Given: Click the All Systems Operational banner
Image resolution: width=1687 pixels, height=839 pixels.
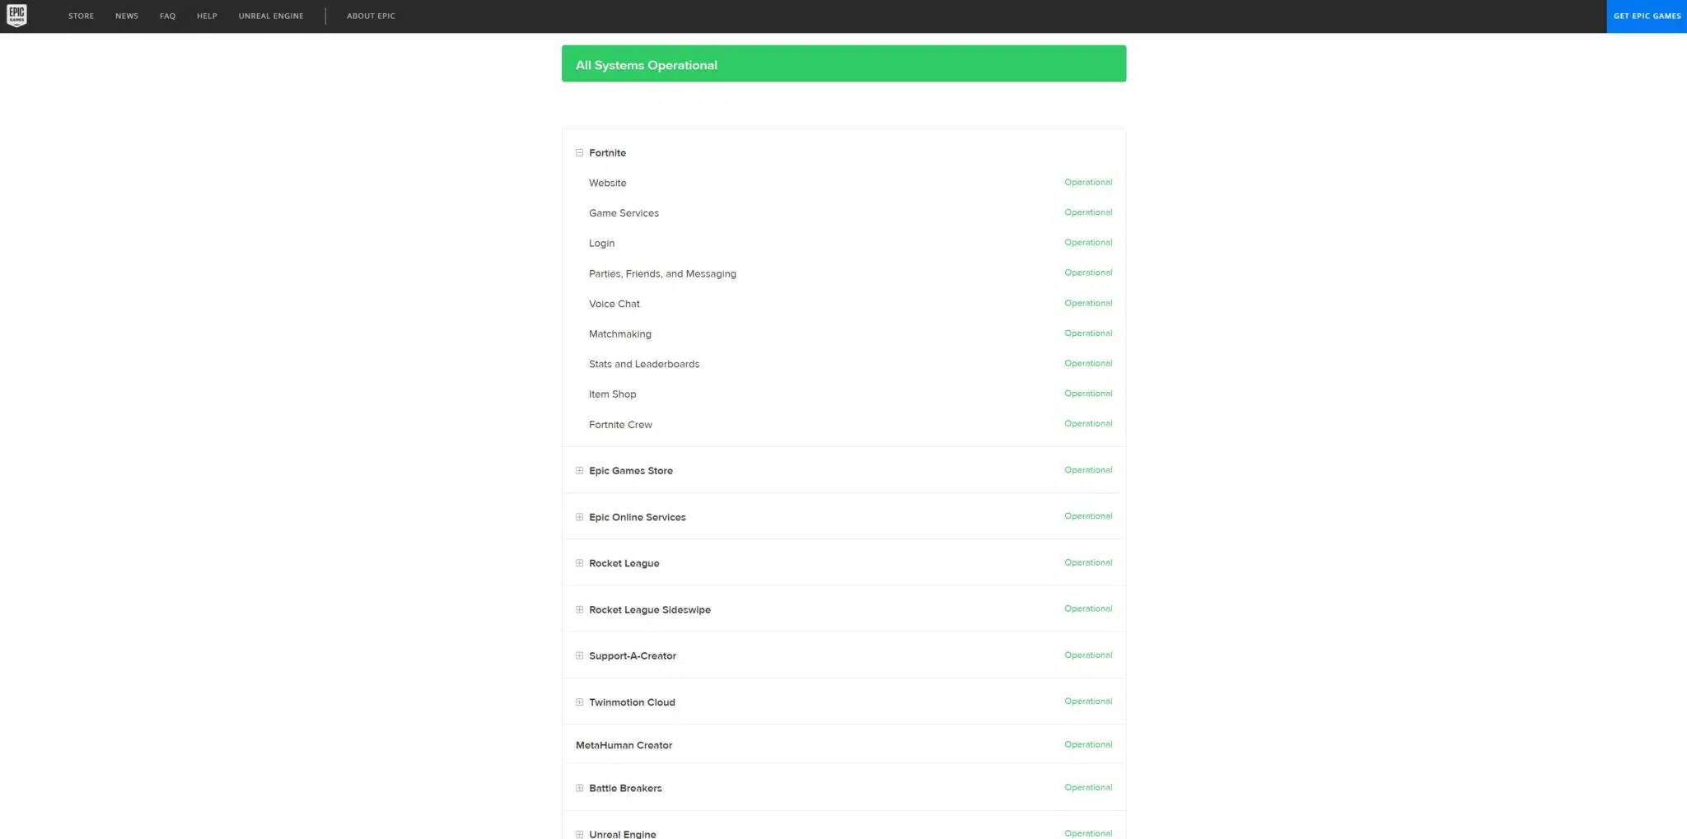Looking at the screenshot, I should tap(843, 64).
